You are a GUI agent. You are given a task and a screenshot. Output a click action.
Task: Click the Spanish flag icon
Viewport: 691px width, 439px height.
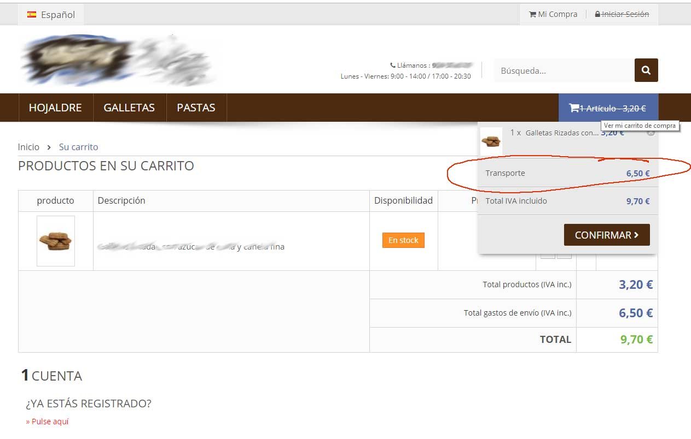click(x=32, y=15)
